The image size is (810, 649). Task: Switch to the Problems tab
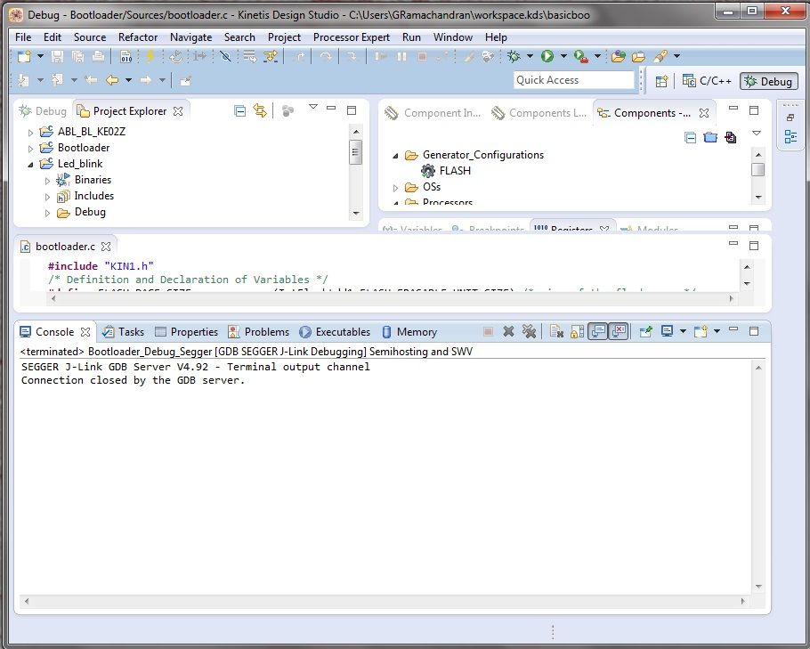pyautogui.click(x=259, y=332)
